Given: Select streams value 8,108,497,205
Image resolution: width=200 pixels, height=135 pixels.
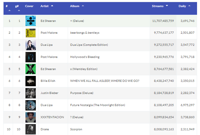Looking at the screenshot, I should click(164, 105).
